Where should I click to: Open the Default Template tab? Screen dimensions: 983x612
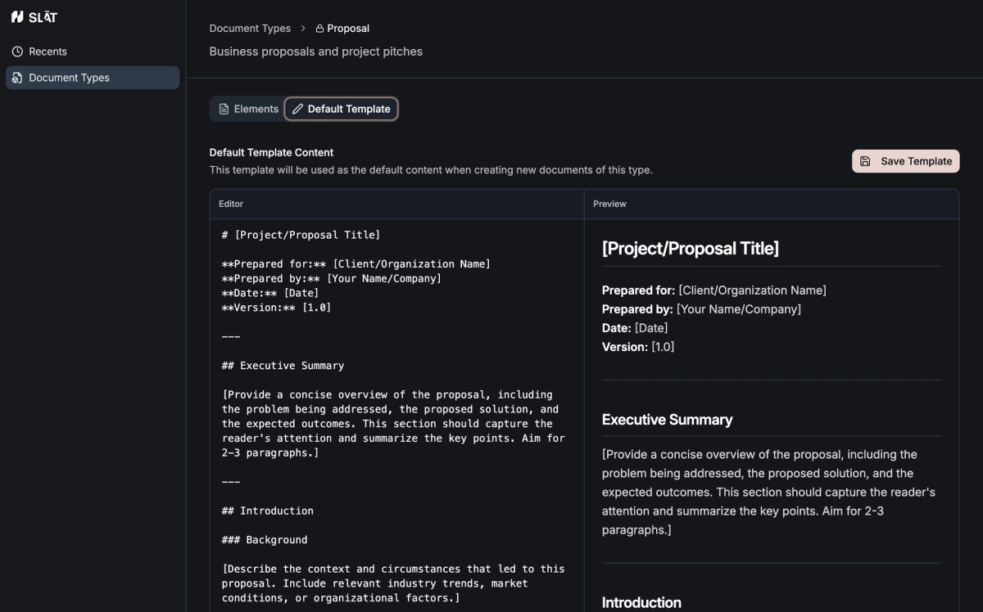tap(341, 108)
